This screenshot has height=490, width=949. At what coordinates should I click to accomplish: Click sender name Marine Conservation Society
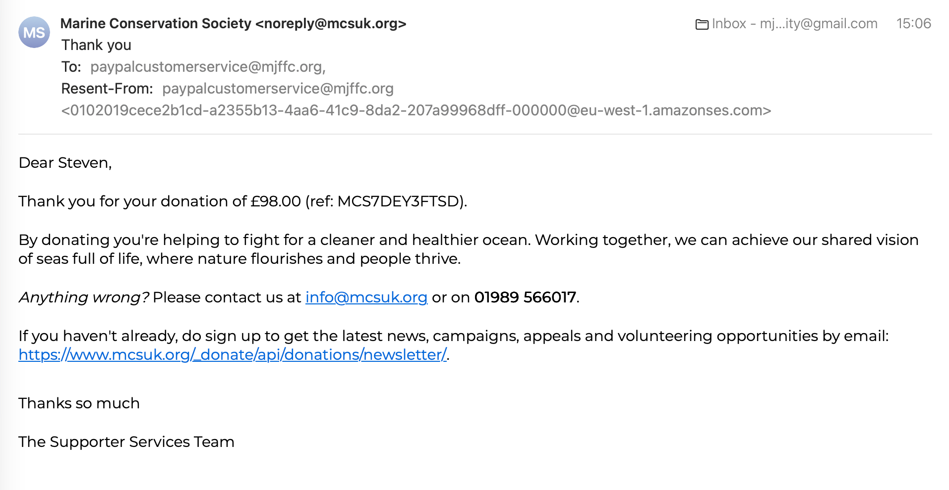(156, 23)
